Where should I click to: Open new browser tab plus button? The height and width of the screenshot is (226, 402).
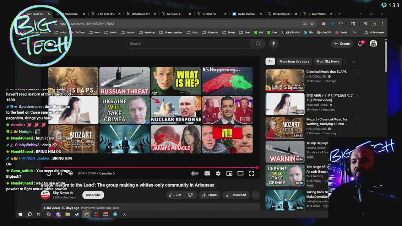tap(340, 14)
